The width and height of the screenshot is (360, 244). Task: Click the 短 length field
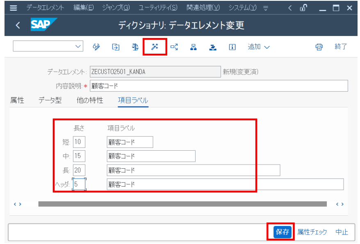tap(79, 142)
